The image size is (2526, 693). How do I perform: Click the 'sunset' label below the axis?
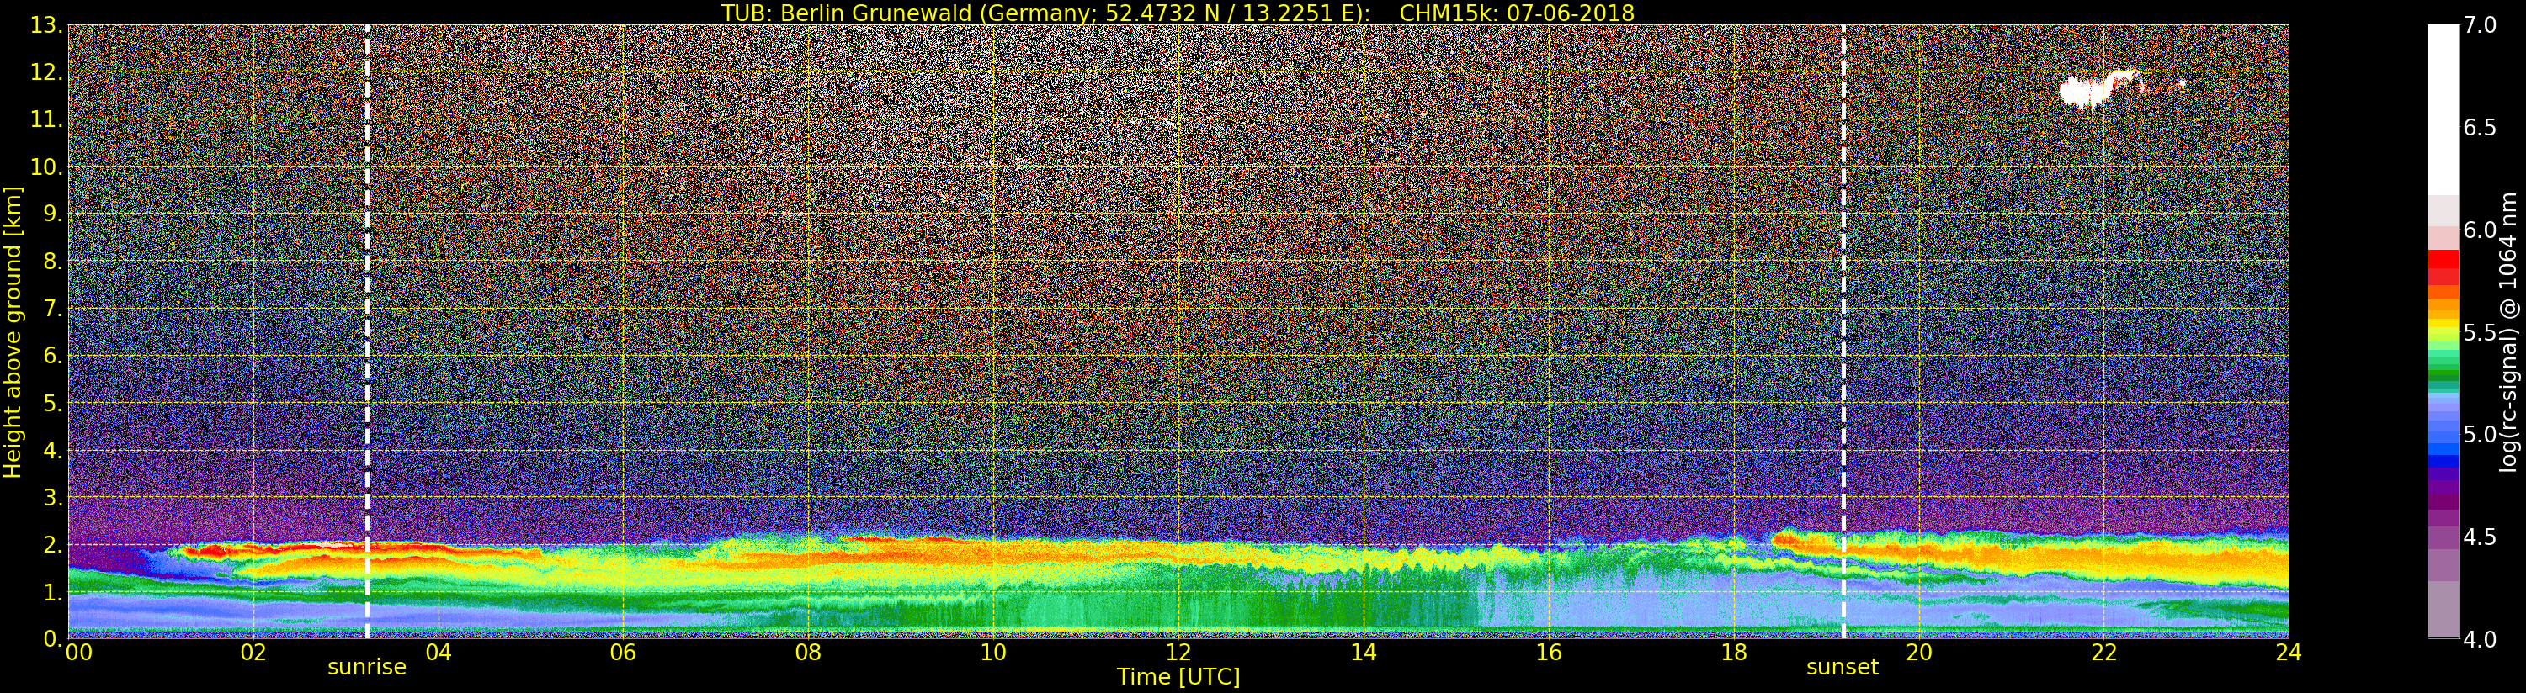(1843, 668)
